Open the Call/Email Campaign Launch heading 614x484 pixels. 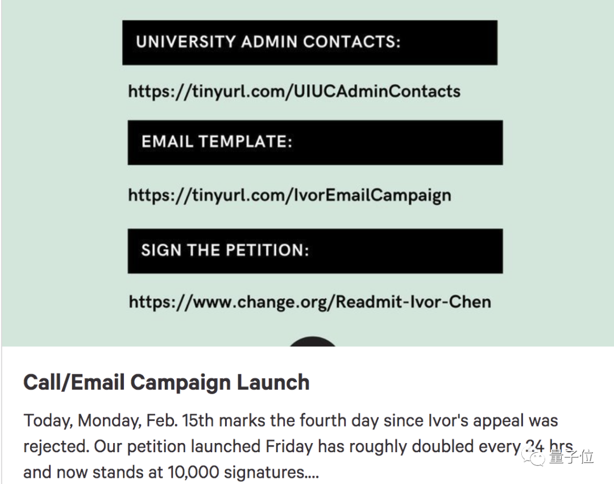(166, 382)
